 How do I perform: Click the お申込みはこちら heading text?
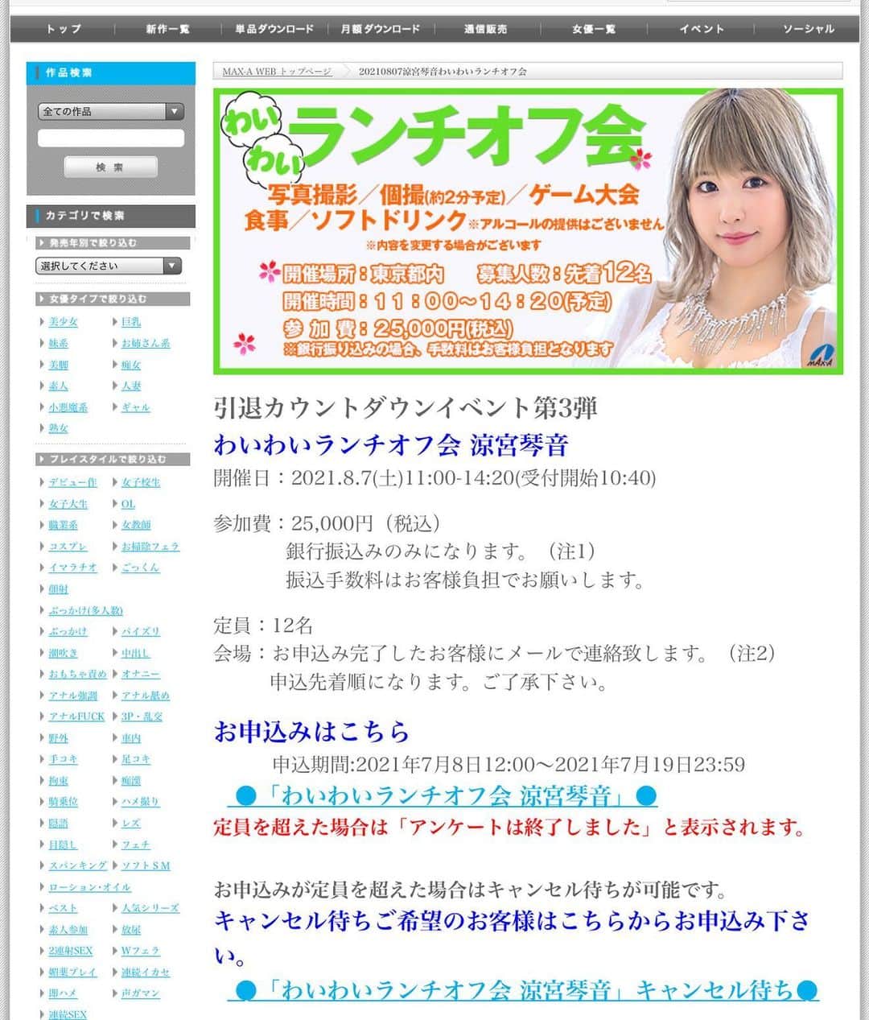[311, 731]
